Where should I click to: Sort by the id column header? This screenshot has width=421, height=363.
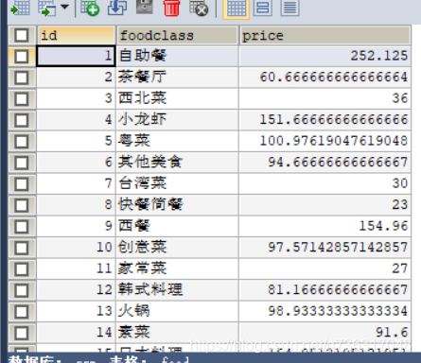click(76, 35)
